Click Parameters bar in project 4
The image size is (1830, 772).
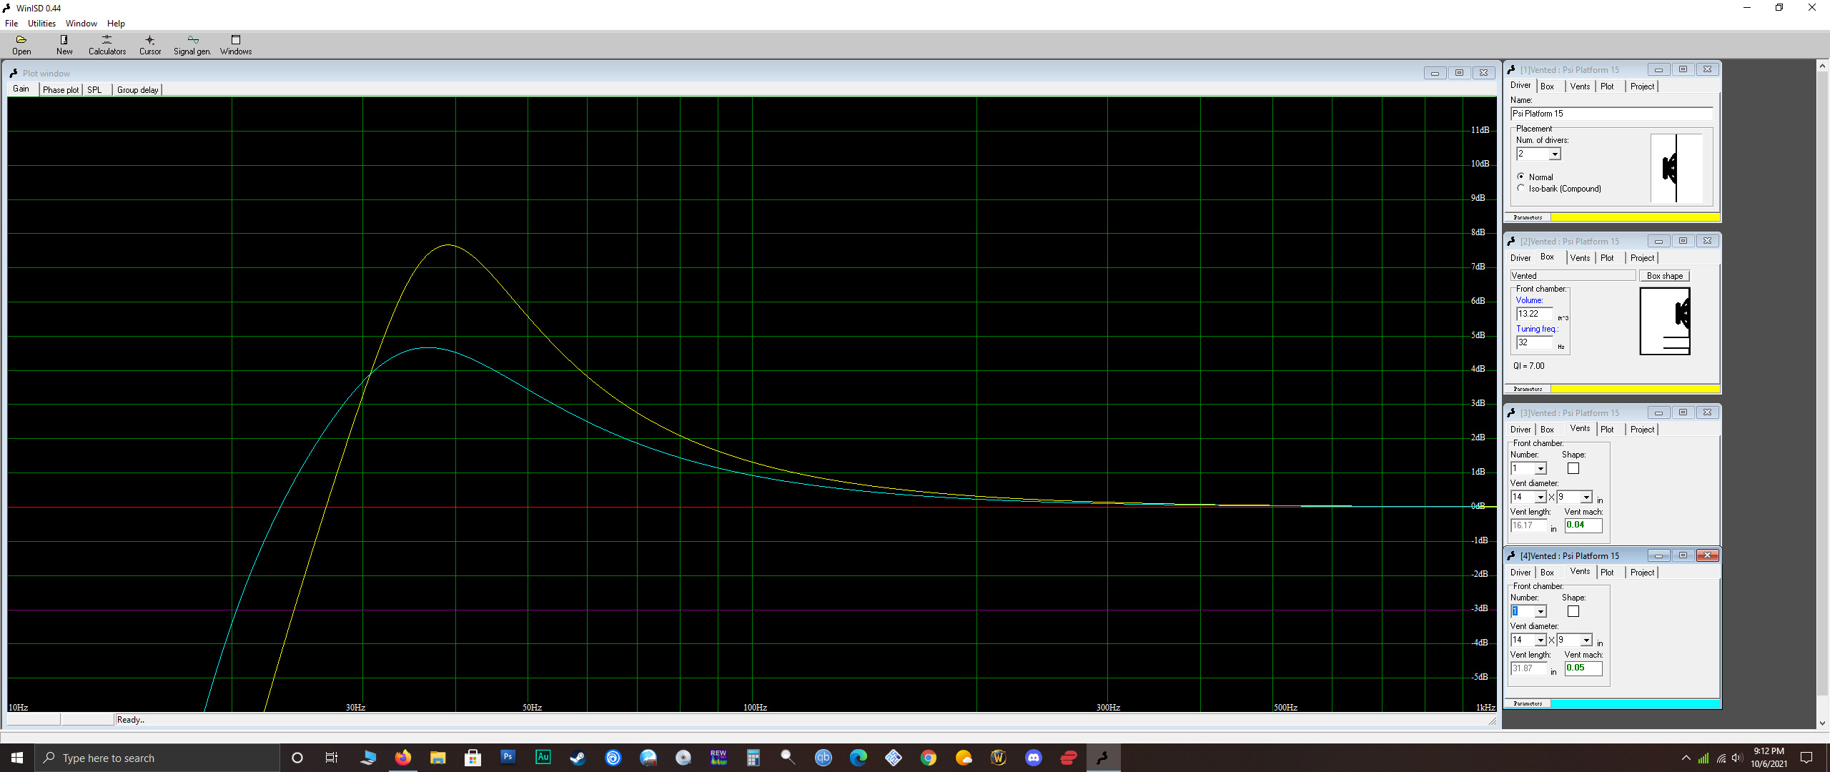point(1528,703)
